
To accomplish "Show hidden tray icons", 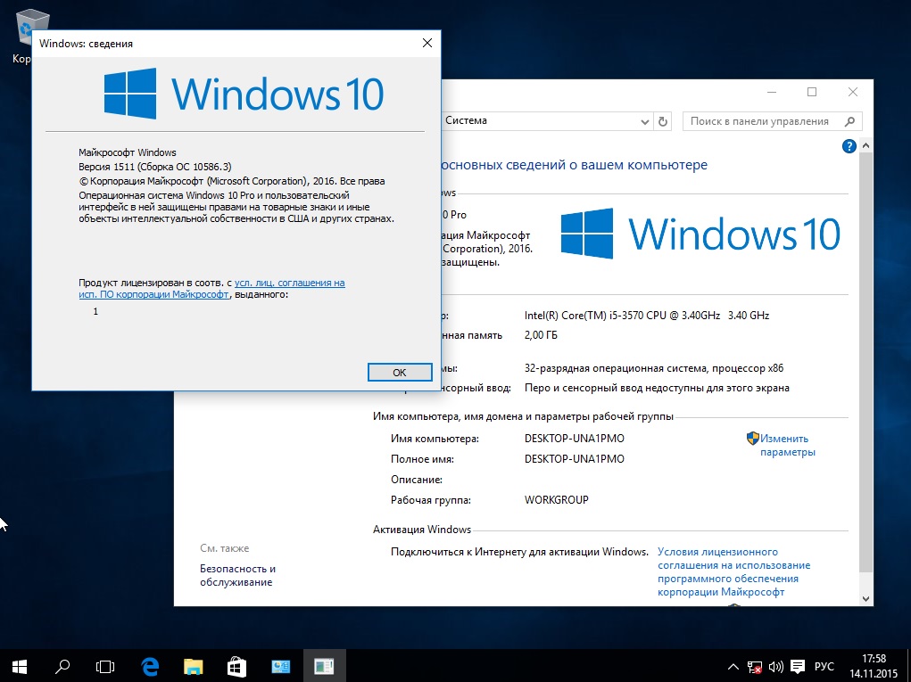I will point(733,667).
